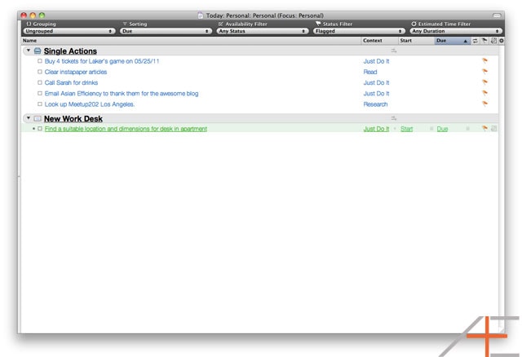Click Call Sarah for drinks task name
Image resolution: width=522 pixels, height=357 pixels.
pyautogui.click(x=71, y=82)
